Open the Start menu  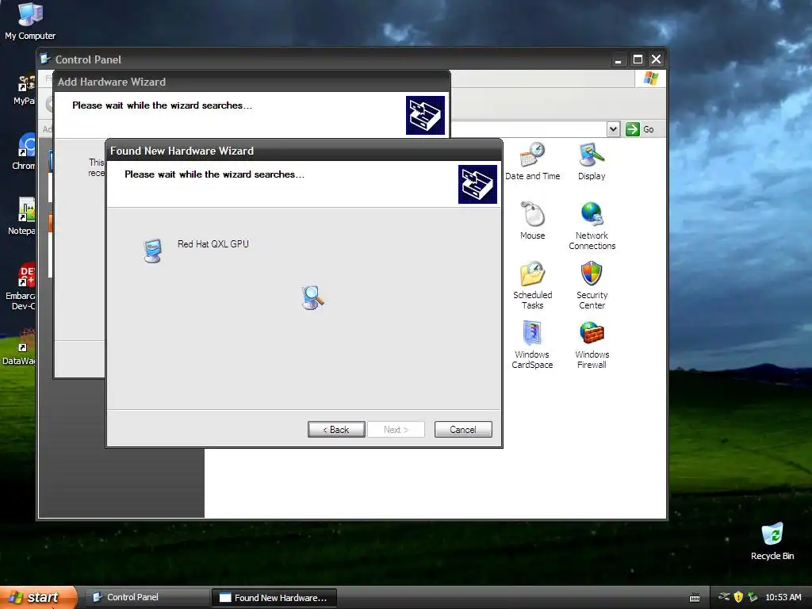click(38, 597)
